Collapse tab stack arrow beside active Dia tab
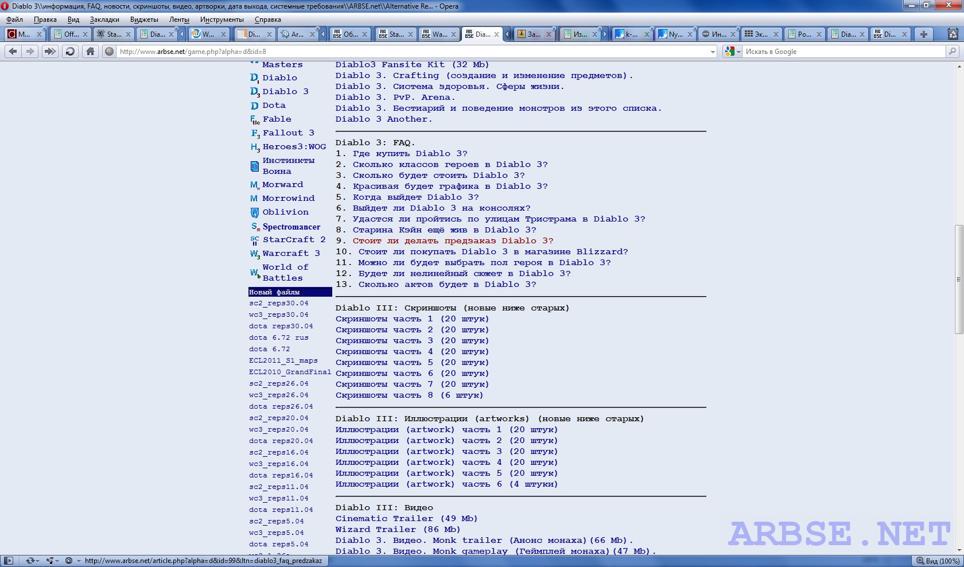Image resolution: width=964 pixels, height=567 pixels. click(x=507, y=34)
